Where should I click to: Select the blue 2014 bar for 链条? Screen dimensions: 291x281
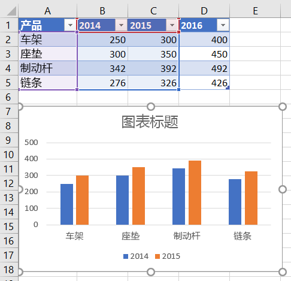click(x=235, y=202)
